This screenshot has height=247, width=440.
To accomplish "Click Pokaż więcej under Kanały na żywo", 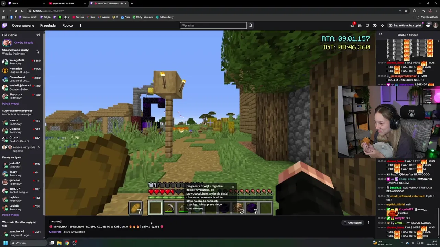I will pyautogui.click(x=10, y=215).
